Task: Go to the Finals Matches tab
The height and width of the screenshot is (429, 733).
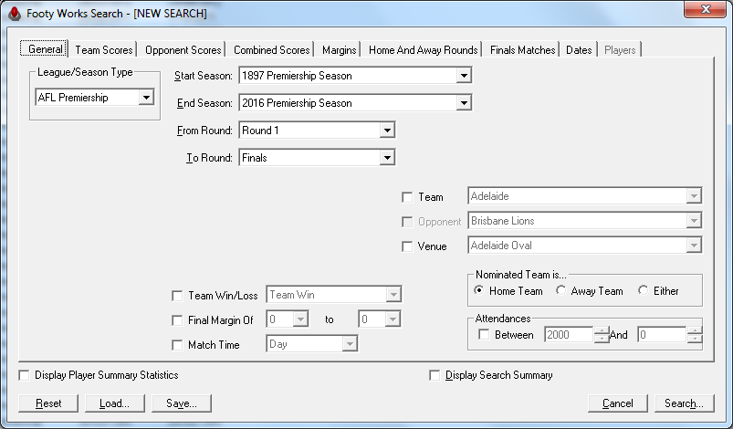Action: coord(523,50)
